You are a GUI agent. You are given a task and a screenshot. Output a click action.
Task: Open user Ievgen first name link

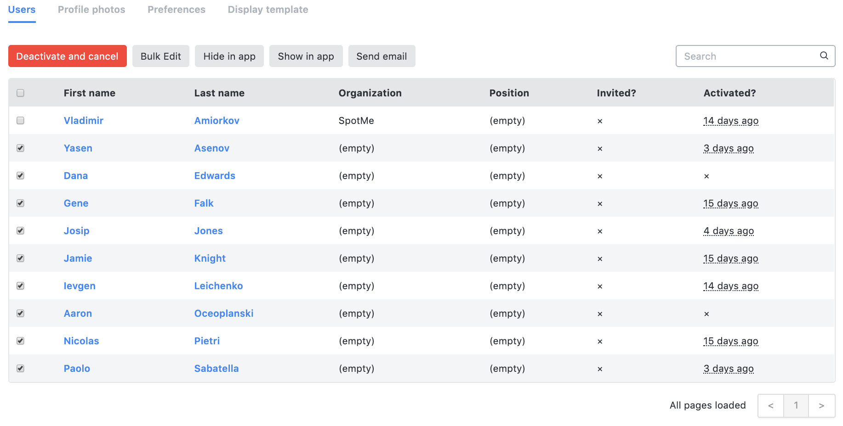80,286
